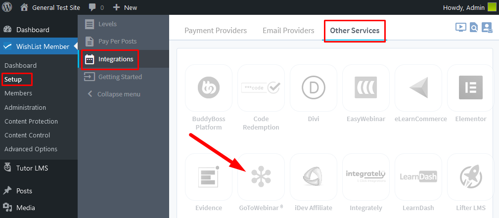499x218 pixels.
Task: Click the Tutor LMS owl icon
Action: 7,168
